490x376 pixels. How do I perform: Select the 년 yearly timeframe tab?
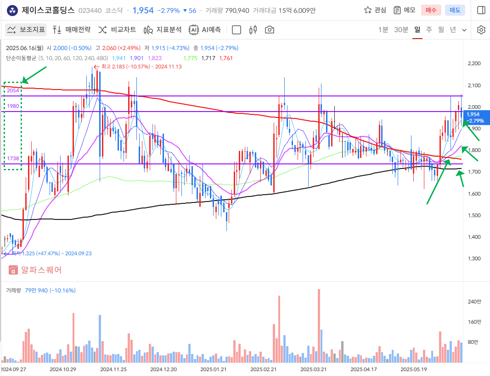click(453, 30)
